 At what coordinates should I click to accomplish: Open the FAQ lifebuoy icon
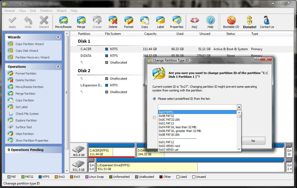coord(194,20)
